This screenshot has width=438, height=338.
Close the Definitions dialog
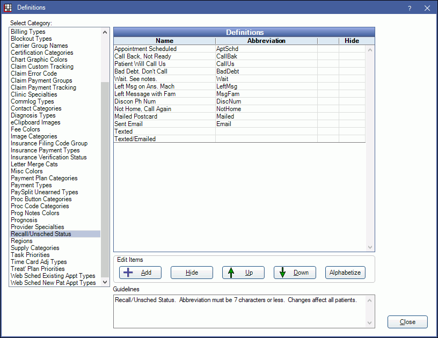[x=407, y=322]
